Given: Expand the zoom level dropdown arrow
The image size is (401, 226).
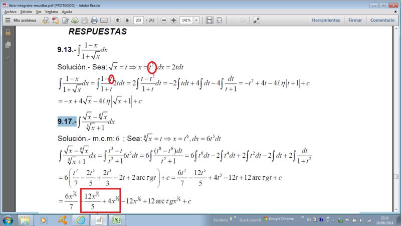Looking at the screenshot, I should click(x=196, y=21).
